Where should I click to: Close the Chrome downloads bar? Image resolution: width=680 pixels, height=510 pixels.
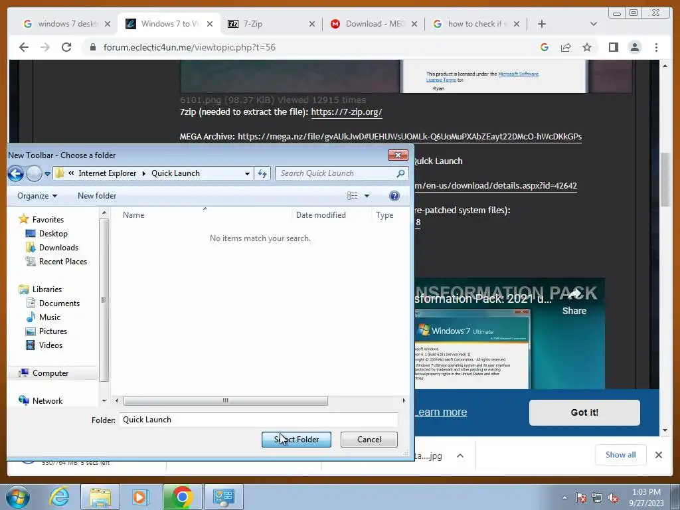coord(659,455)
